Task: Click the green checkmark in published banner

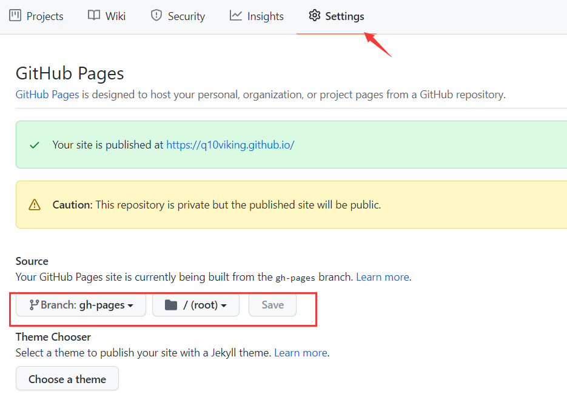Action: tap(35, 145)
